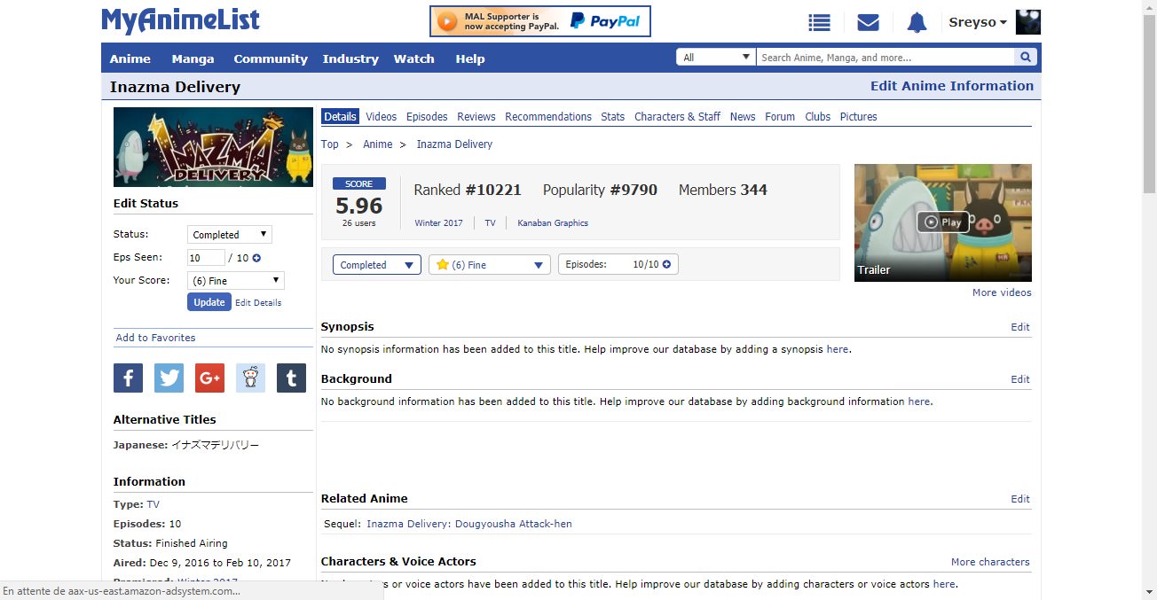Switch to the Episodes tab
Image resolution: width=1157 pixels, height=600 pixels.
pos(427,117)
